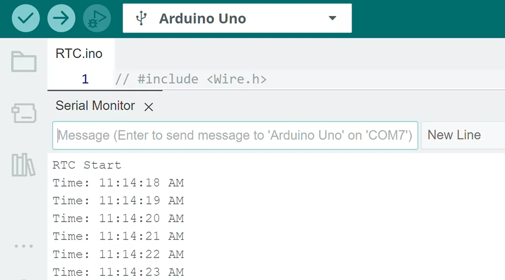Open the Boards Manager sidebar icon
Screen dimensions: 505x280
click(x=24, y=114)
